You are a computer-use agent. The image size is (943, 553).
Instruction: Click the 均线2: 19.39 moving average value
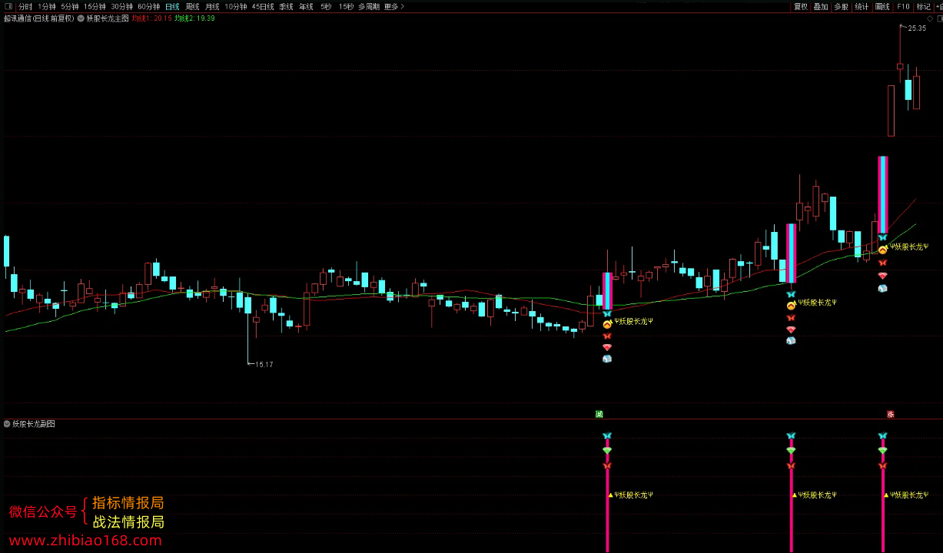(194, 18)
